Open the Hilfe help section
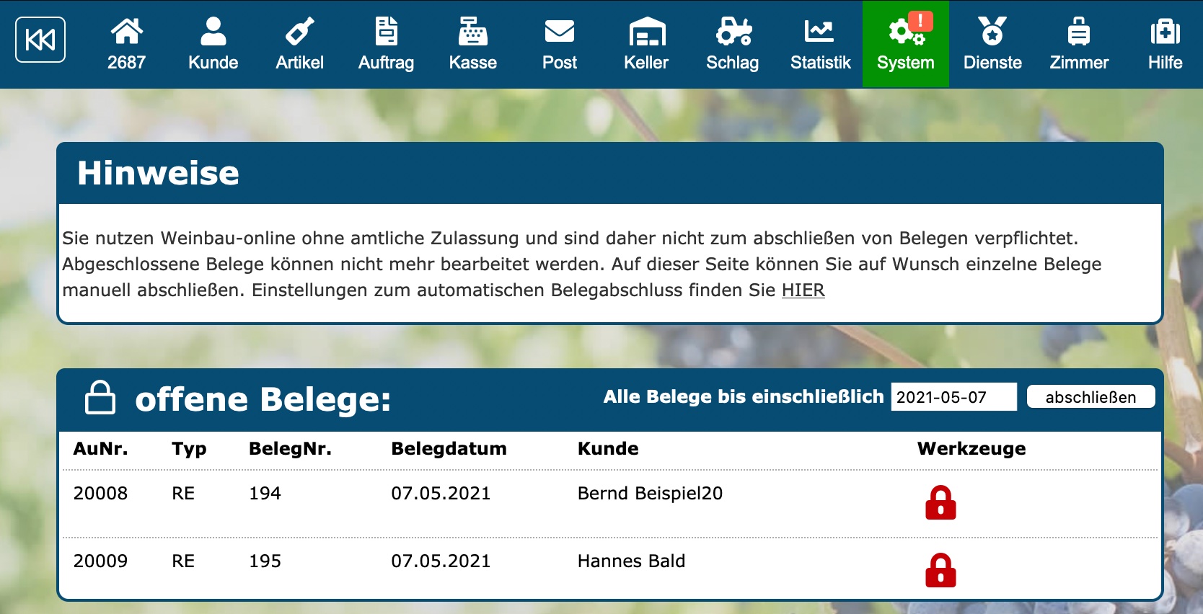The width and height of the screenshot is (1203, 614). pyautogui.click(x=1165, y=43)
